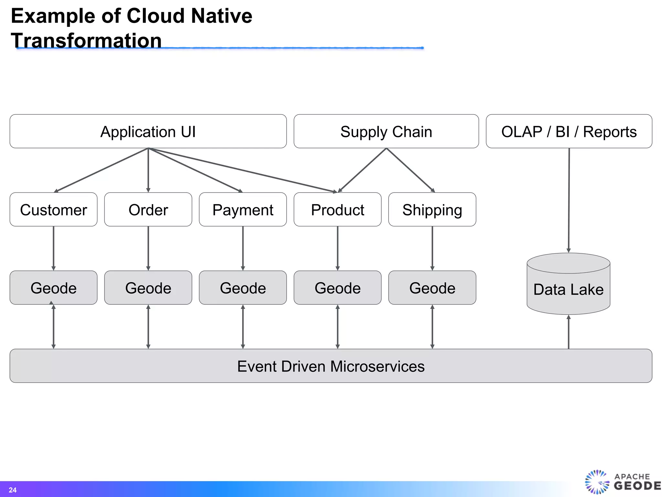Click the Product service box
The width and height of the screenshot is (662, 497).
pyautogui.click(x=337, y=210)
